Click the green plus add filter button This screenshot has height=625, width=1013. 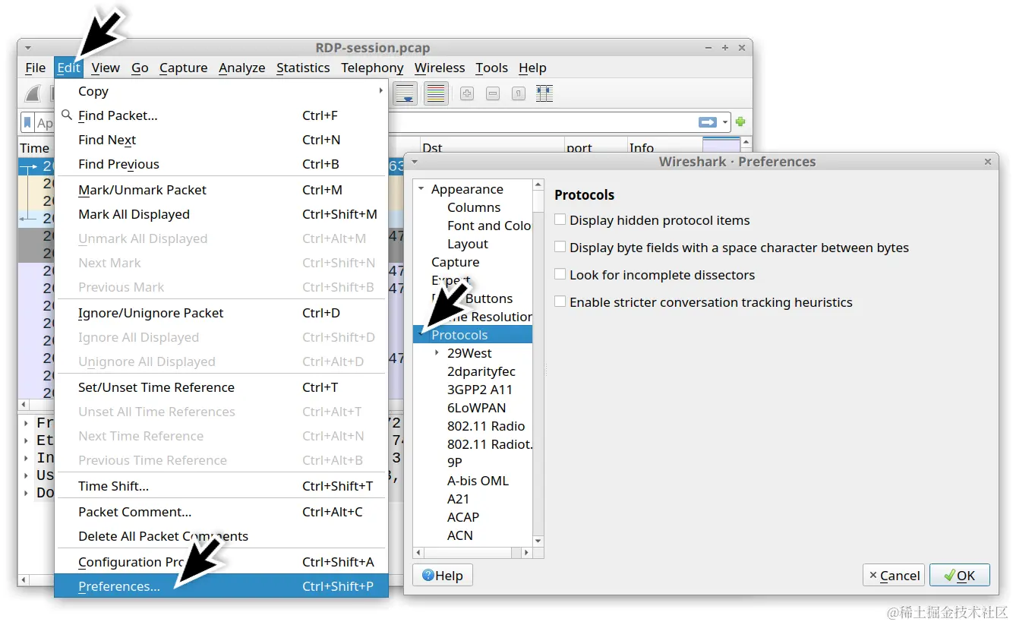pyautogui.click(x=740, y=122)
